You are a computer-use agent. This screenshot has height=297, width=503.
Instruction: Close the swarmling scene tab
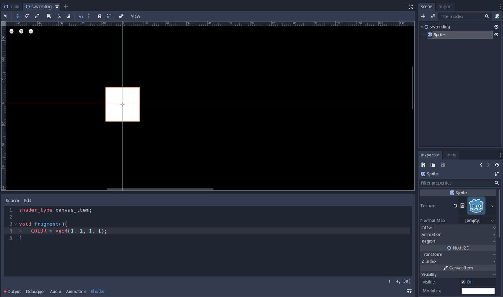(x=57, y=7)
